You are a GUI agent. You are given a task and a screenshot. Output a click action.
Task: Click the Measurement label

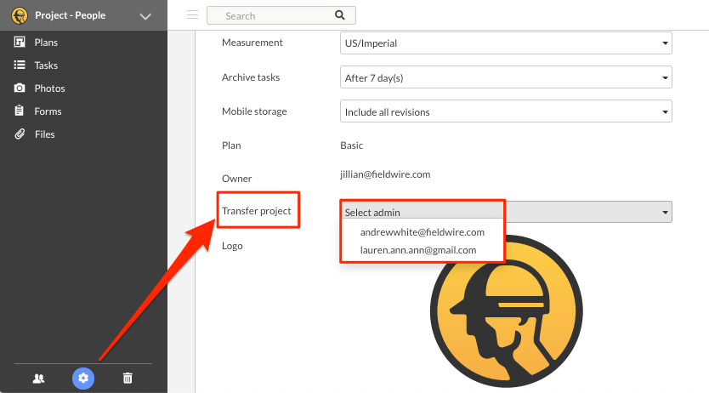pyautogui.click(x=252, y=43)
